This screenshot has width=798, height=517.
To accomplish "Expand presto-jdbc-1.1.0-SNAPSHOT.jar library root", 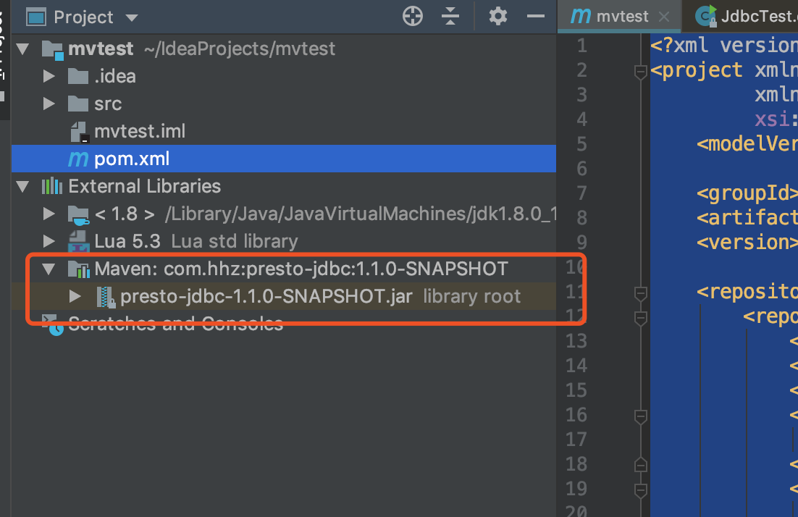I will pos(75,296).
